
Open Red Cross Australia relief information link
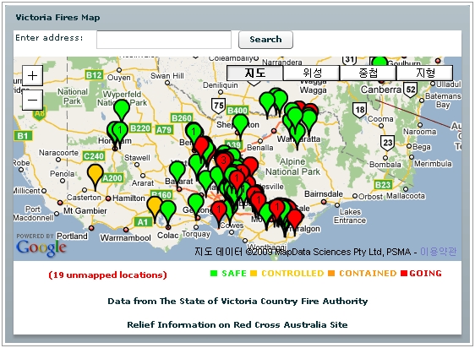point(237,324)
